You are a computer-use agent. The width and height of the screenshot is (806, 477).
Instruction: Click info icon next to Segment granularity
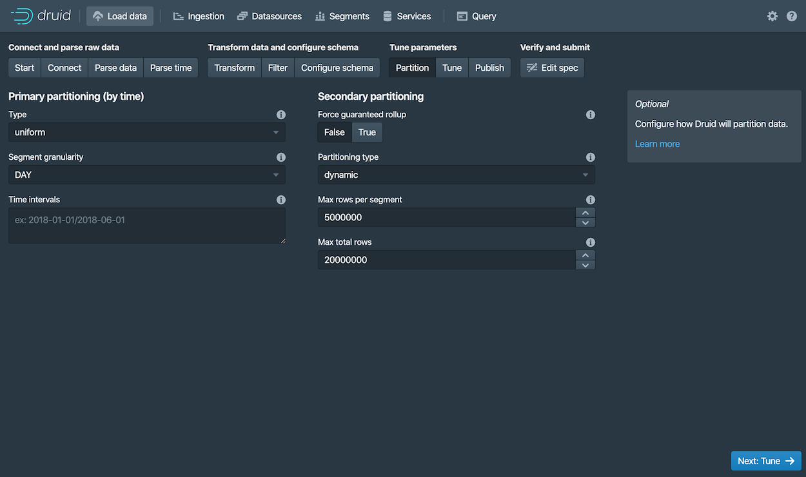click(x=281, y=157)
